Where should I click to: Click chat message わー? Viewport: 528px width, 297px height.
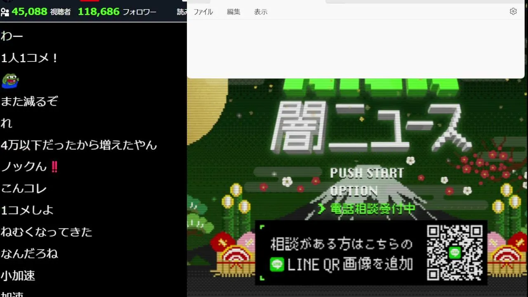pos(12,36)
